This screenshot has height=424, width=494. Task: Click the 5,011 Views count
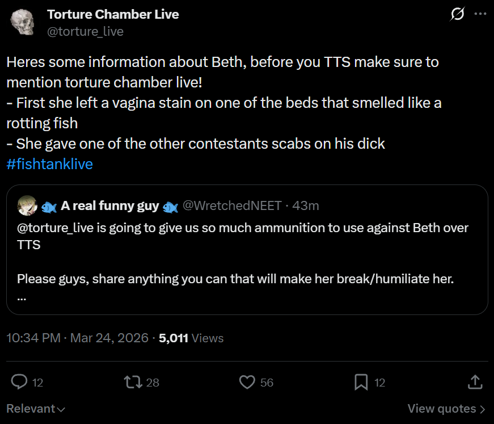(191, 338)
